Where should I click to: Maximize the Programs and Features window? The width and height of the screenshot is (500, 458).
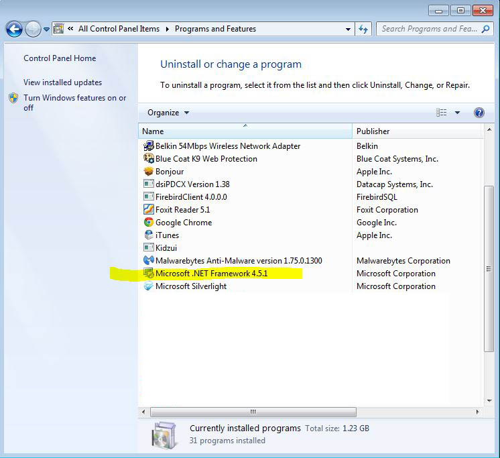(460, 11)
